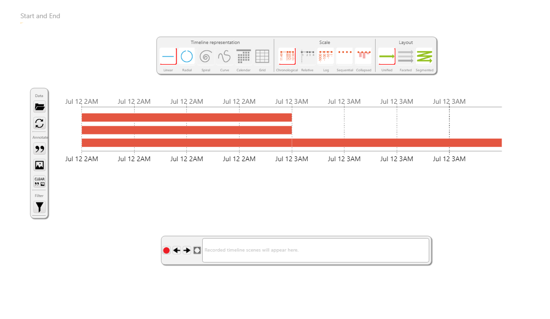Click the Start and End title
Screen dimensions: 550x319
pos(40,16)
